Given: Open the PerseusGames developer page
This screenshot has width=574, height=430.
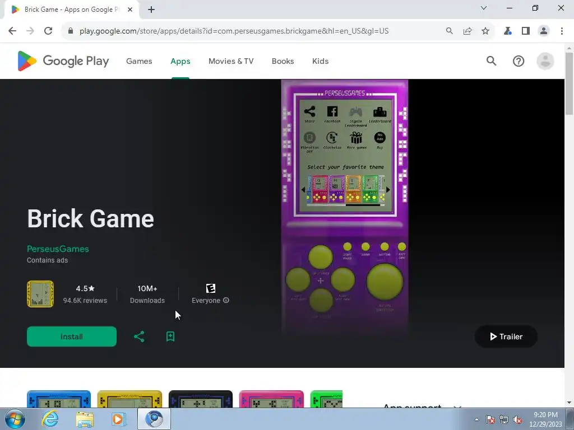Looking at the screenshot, I should click(x=58, y=249).
